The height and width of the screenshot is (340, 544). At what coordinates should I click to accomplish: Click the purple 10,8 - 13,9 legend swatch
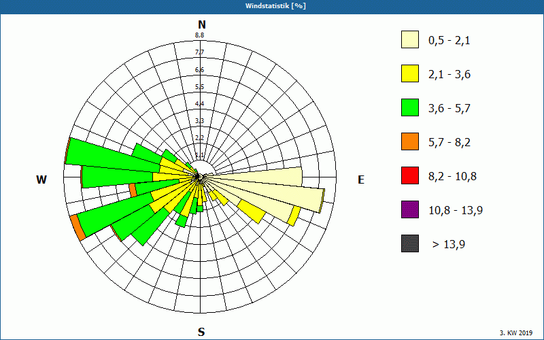point(410,209)
